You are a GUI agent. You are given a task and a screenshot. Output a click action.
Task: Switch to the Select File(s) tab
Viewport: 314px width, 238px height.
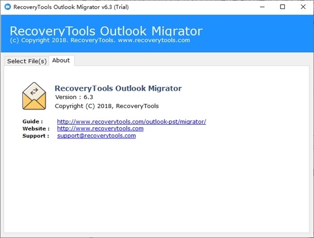(27, 61)
